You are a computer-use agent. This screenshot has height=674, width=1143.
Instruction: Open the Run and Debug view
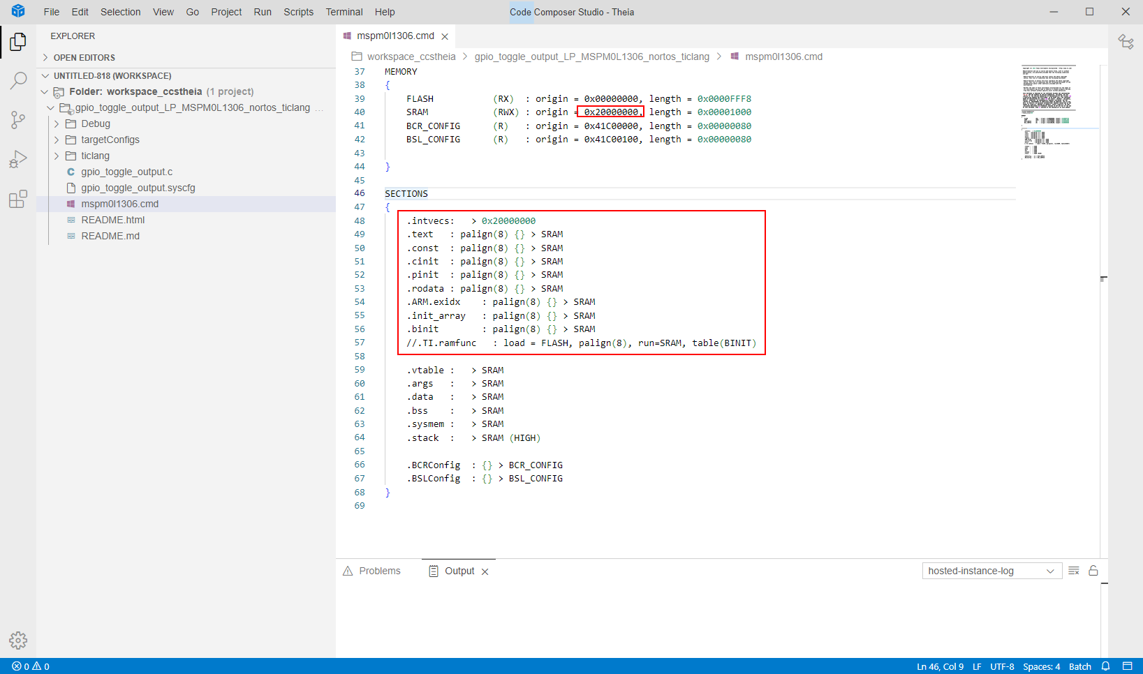click(x=18, y=160)
